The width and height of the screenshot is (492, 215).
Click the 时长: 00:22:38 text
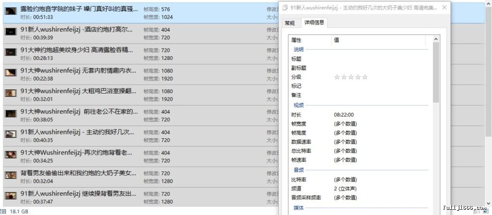pyautogui.click(x=37, y=79)
